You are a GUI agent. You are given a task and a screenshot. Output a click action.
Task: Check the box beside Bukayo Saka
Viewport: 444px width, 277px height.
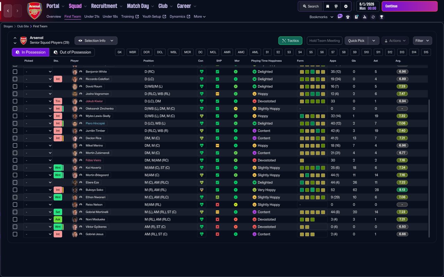click(15, 190)
